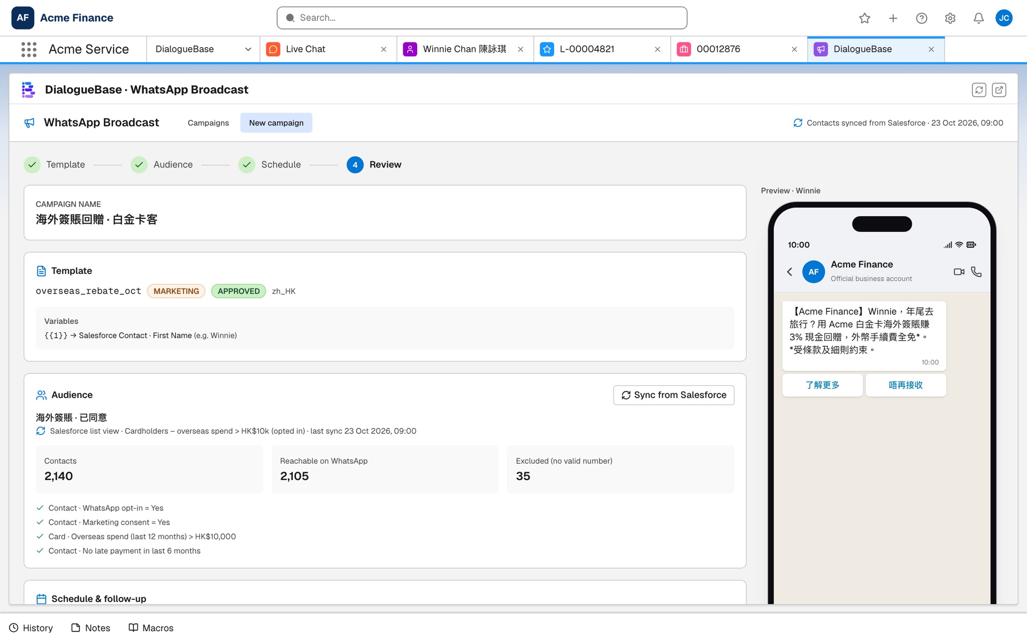Click in the global Search field
Screen dimensions: 1027x642
pyautogui.click(x=481, y=18)
